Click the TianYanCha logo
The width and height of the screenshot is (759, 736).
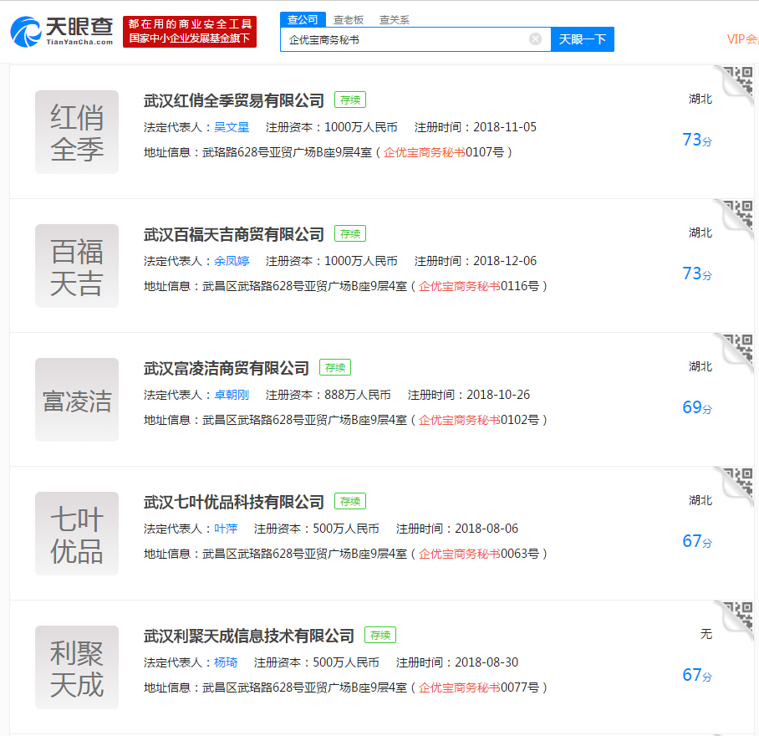click(x=61, y=32)
